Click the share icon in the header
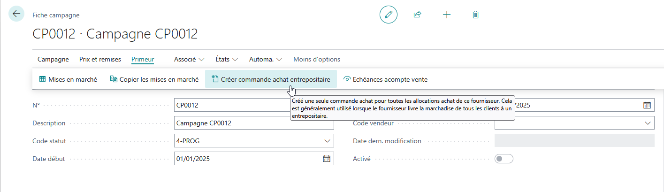The height and width of the screenshot is (192, 664). pos(417,15)
